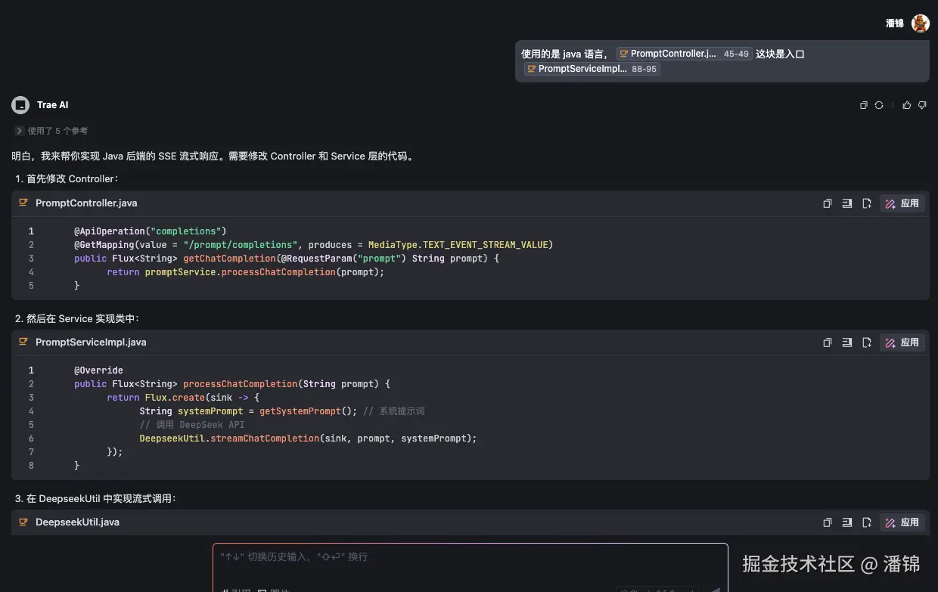This screenshot has width=938, height=592.
Task: Copy the Trae AI response
Action: point(864,105)
